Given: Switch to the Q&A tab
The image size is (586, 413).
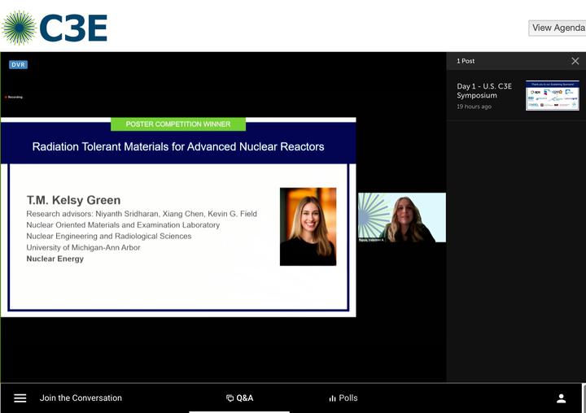Looking at the screenshot, I should pos(239,398).
